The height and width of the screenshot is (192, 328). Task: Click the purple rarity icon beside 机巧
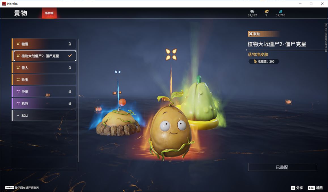pos(18,103)
